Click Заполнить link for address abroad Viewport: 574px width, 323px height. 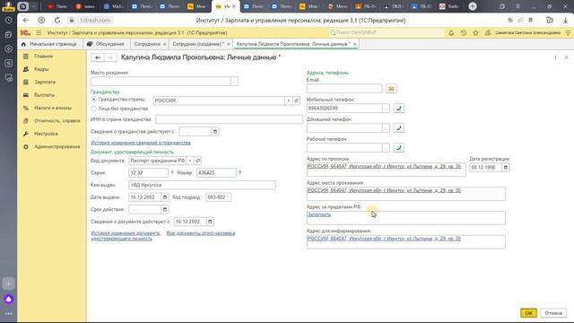(319, 214)
